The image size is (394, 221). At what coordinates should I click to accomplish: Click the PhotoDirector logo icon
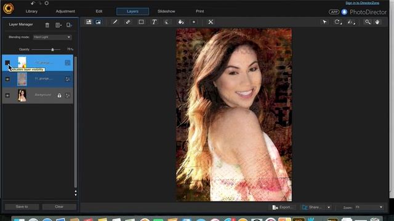tap(9, 8)
